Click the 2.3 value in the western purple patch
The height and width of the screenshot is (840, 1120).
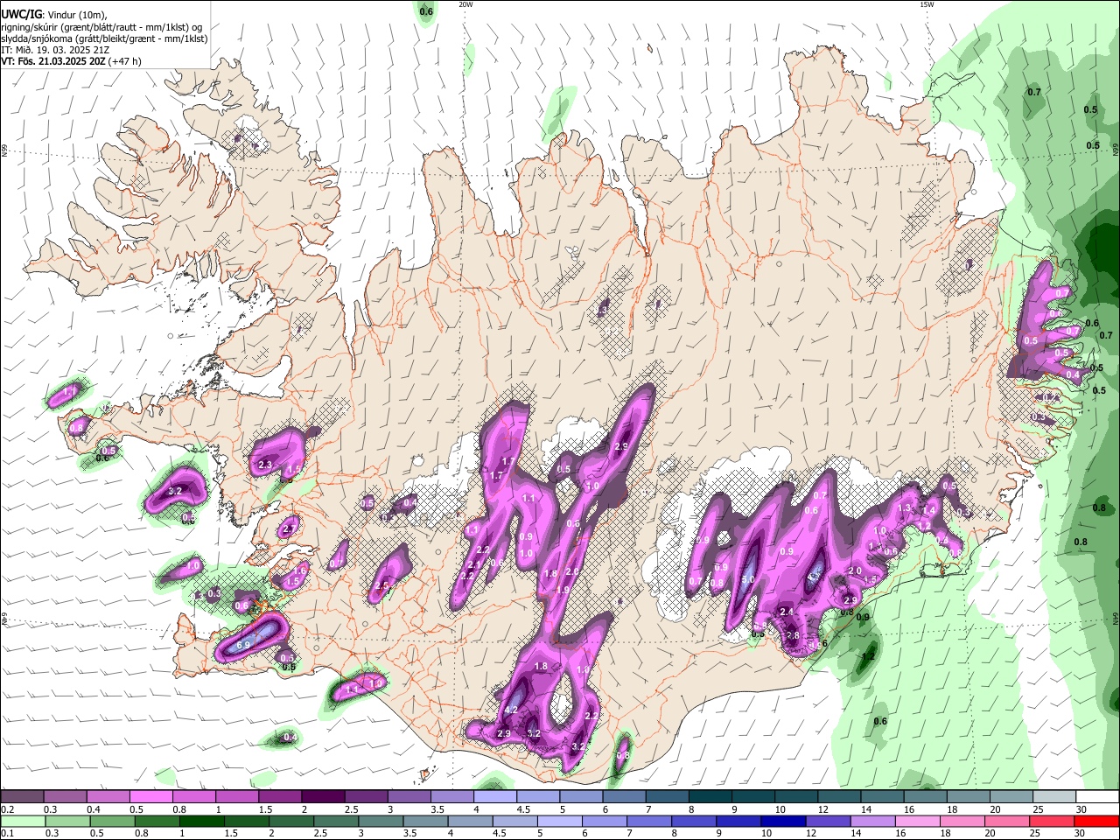coord(265,465)
